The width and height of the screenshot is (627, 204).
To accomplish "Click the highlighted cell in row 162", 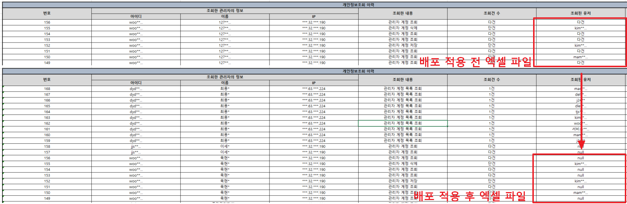I will click(x=403, y=123).
